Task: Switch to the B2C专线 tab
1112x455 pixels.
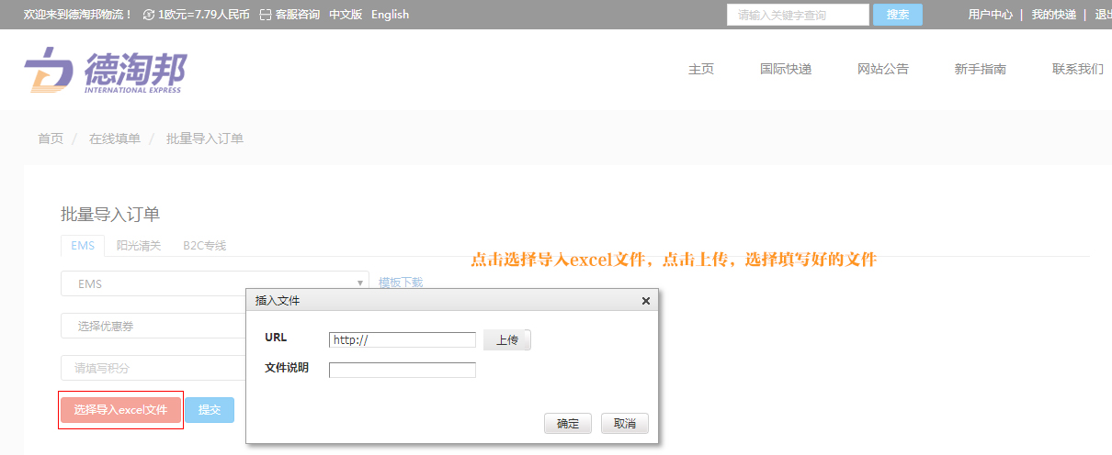Action: [x=204, y=246]
